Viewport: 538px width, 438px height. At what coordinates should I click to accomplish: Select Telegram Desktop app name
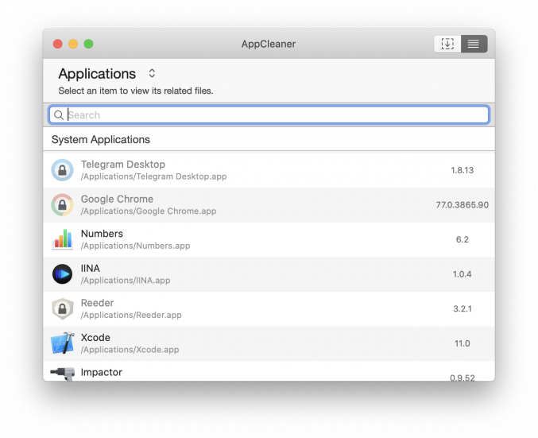[123, 165]
